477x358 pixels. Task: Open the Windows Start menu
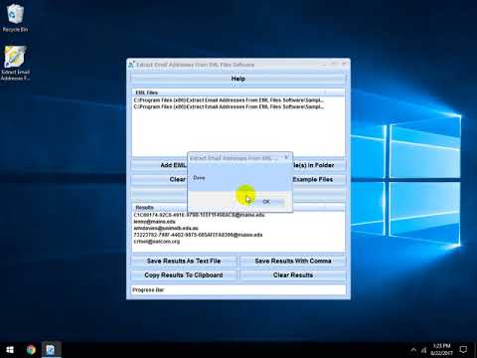click(10, 350)
